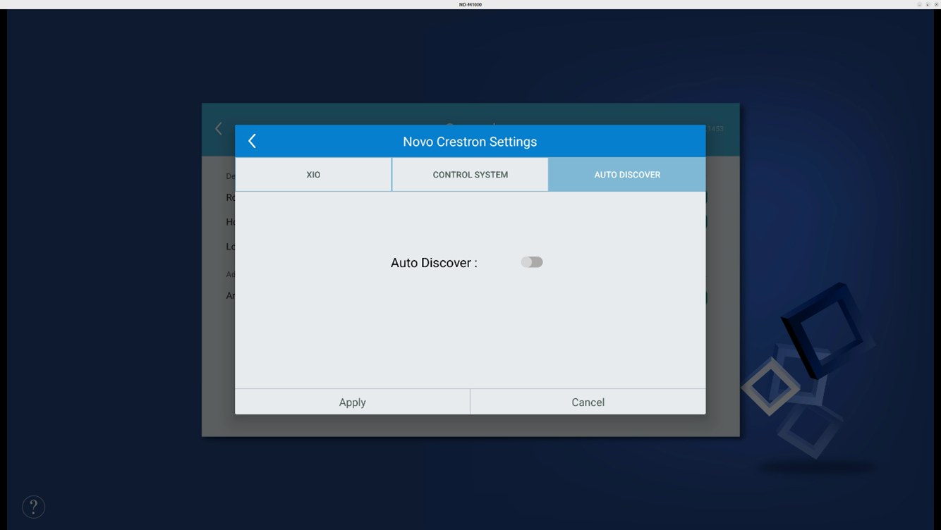The height and width of the screenshot is (530, 941).
Task: Maximize the ND-841000 window
Action: pos(928,4)
